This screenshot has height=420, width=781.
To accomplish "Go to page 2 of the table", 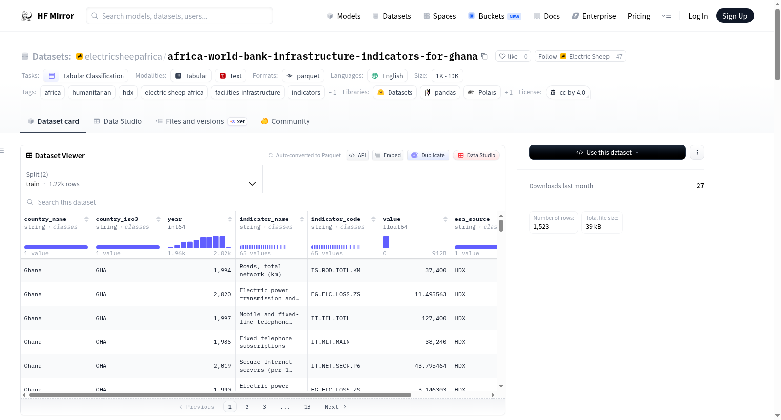I will tap(247, 407).
